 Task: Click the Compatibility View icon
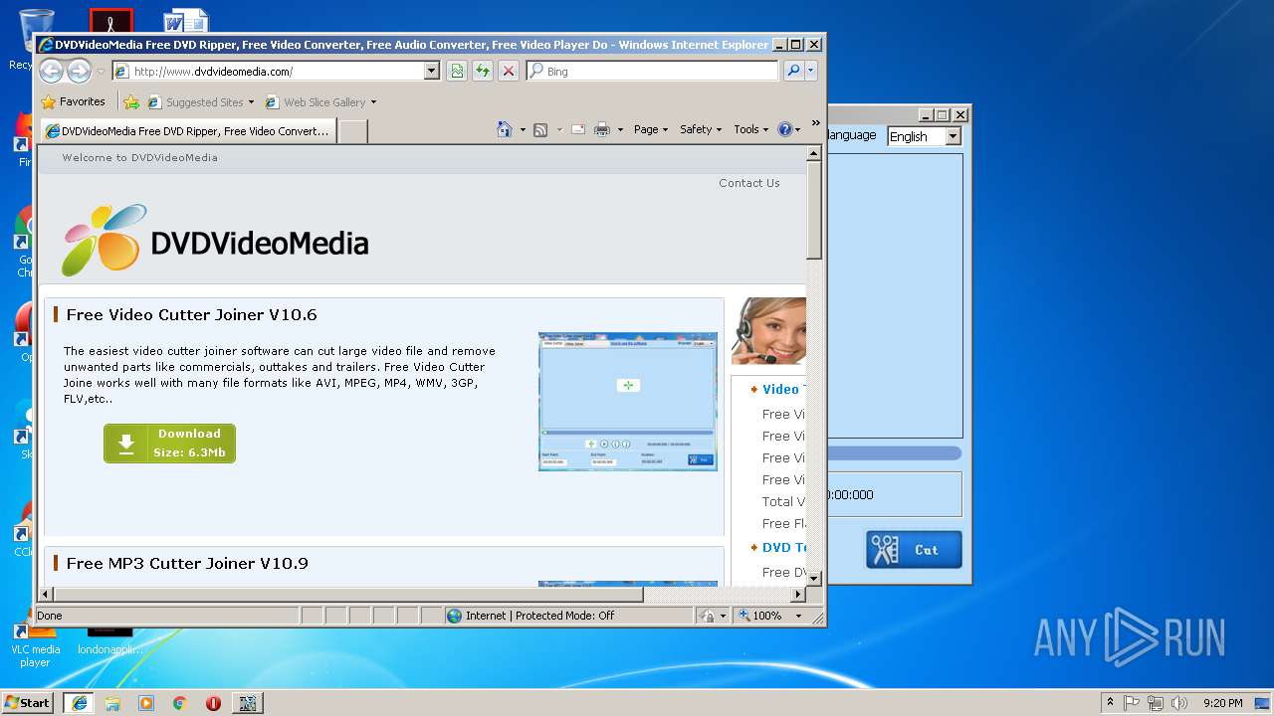(x=457, y=71)
